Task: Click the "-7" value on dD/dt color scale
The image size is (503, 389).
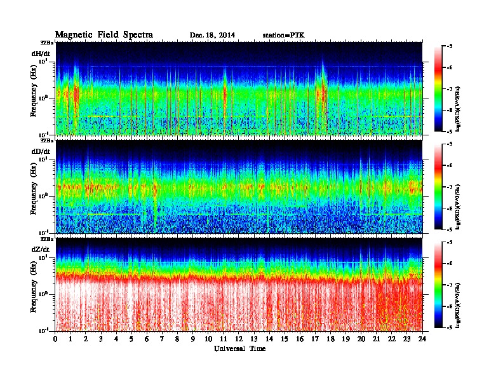Action: [x=450, y=187]
